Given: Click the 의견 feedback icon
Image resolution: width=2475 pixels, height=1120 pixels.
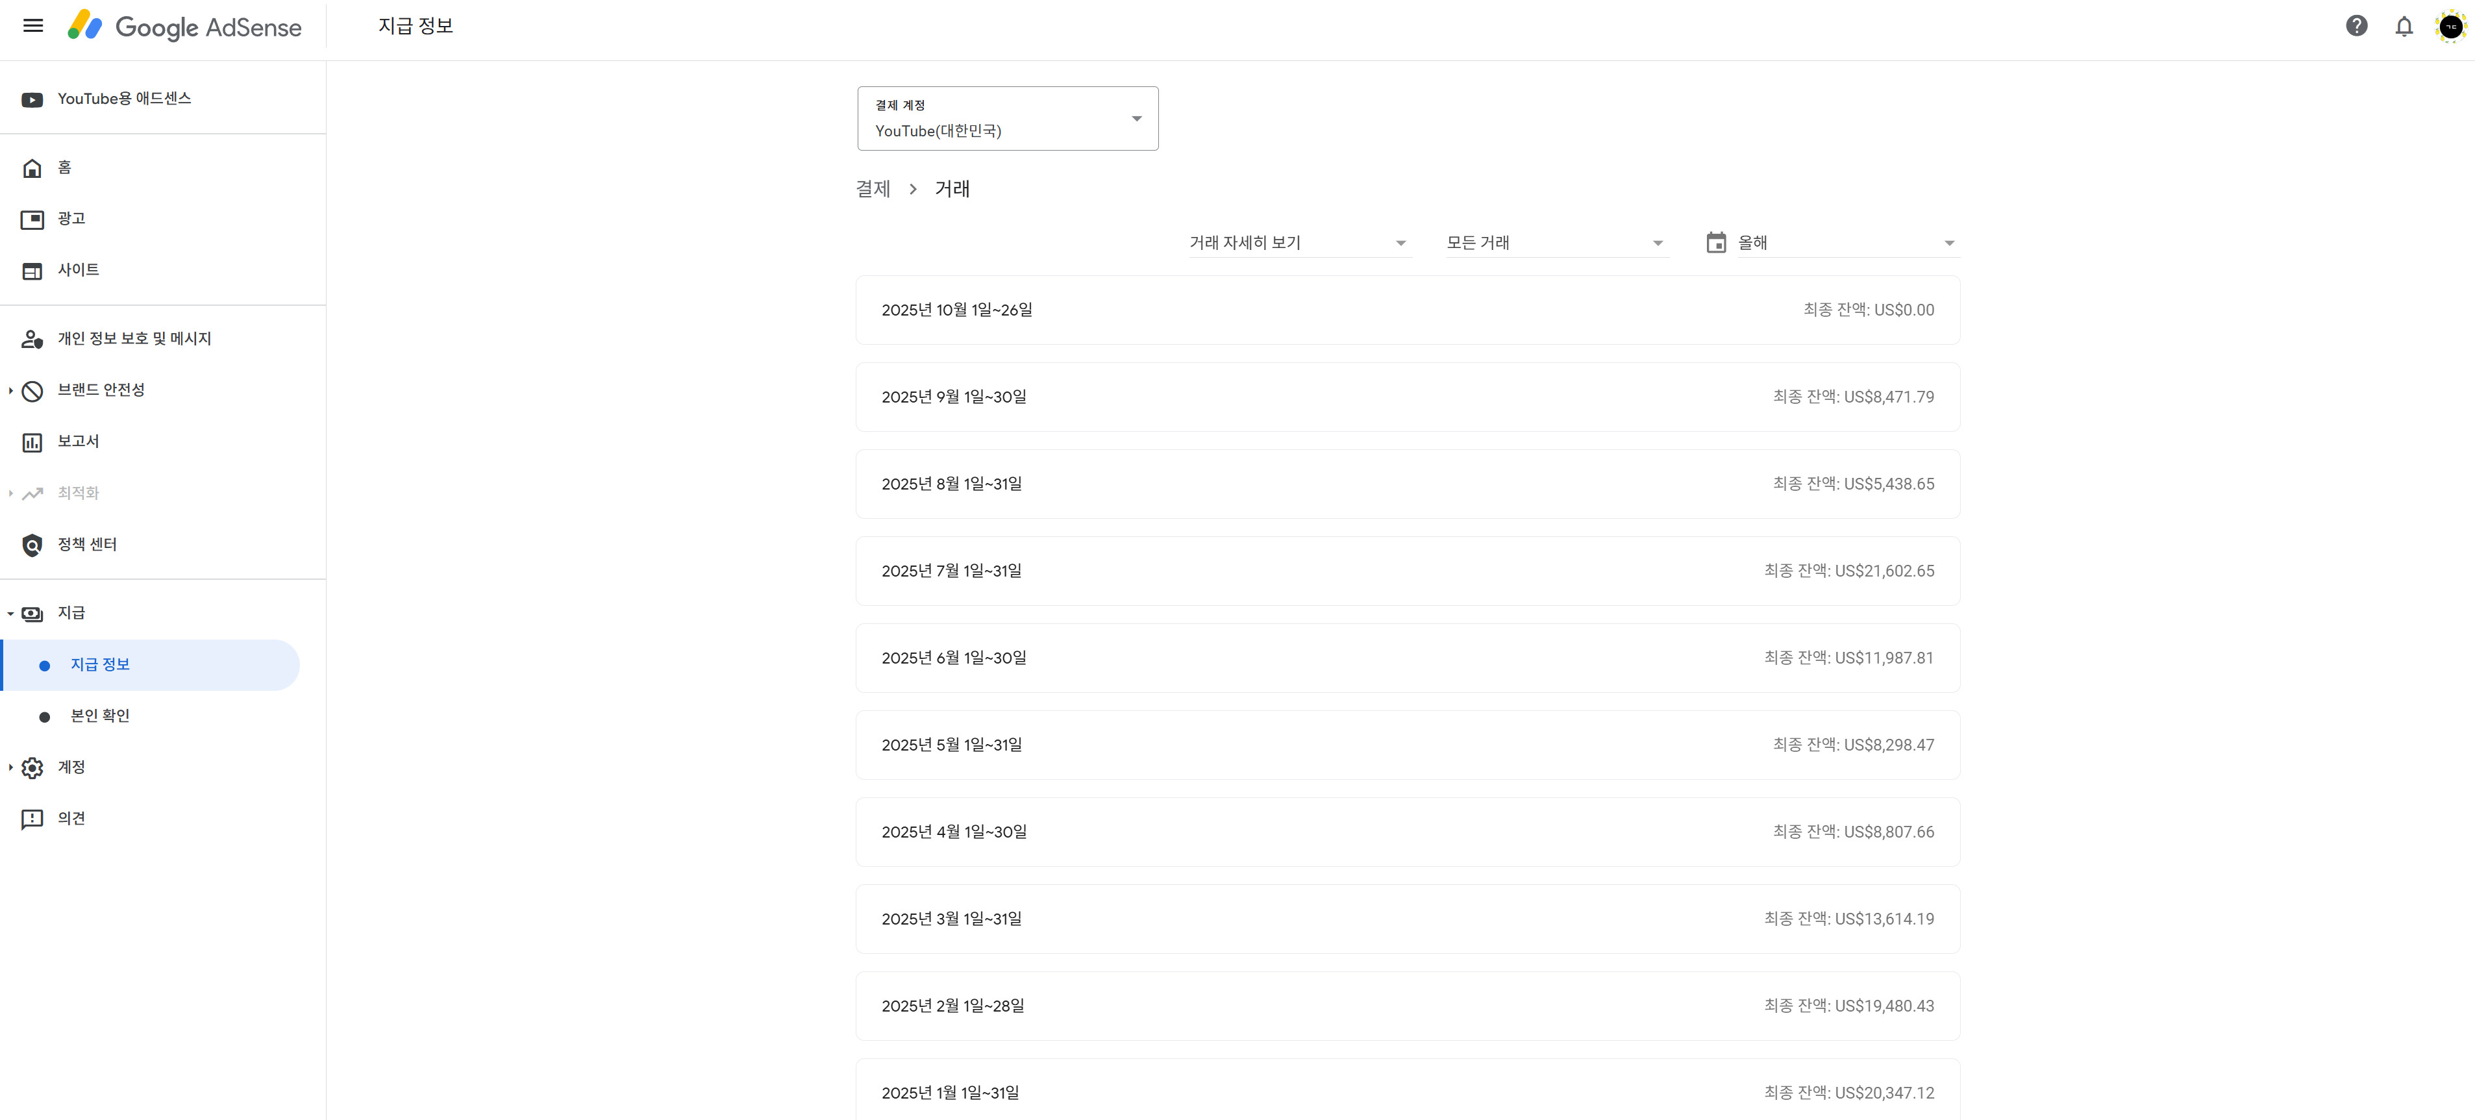Looking at the screenshot, I should click(x=32, y=818).
